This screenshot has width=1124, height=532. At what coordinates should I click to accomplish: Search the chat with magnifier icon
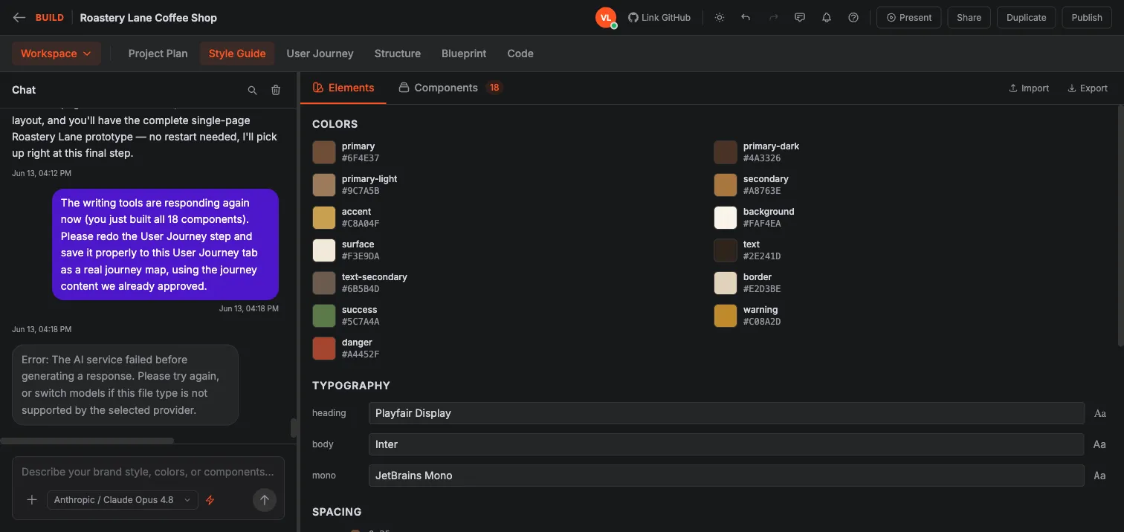[x=253, y=90]
